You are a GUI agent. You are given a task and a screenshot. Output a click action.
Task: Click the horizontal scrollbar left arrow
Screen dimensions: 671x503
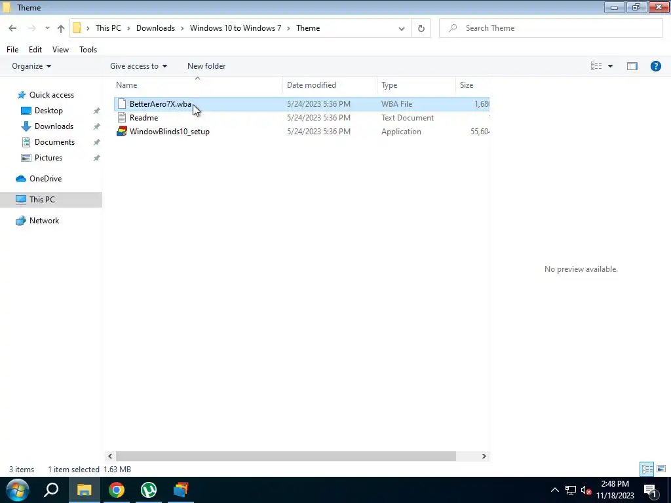[110, 456]
